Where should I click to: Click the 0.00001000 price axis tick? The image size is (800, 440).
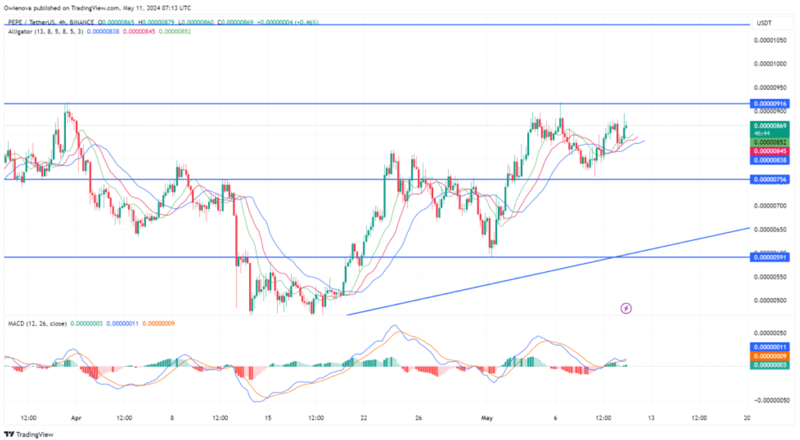pos(770,64)
